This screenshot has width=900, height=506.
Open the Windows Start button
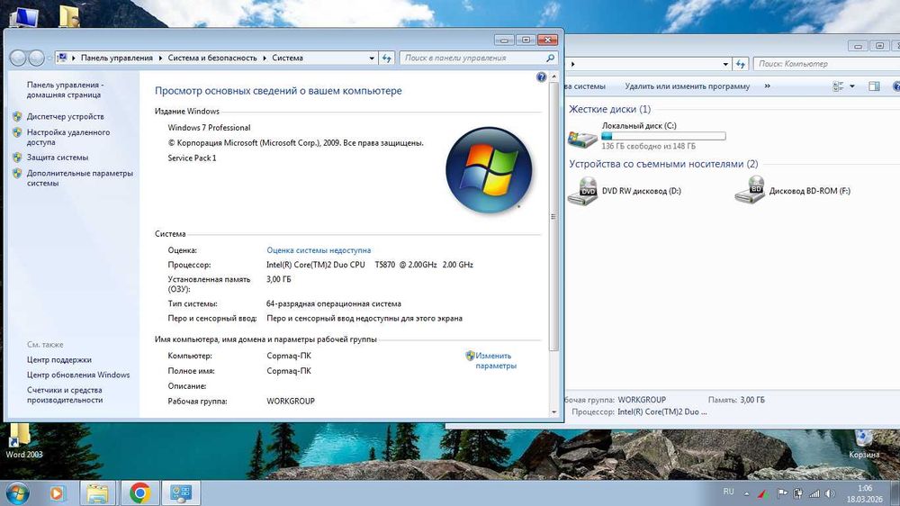(17, 493)
